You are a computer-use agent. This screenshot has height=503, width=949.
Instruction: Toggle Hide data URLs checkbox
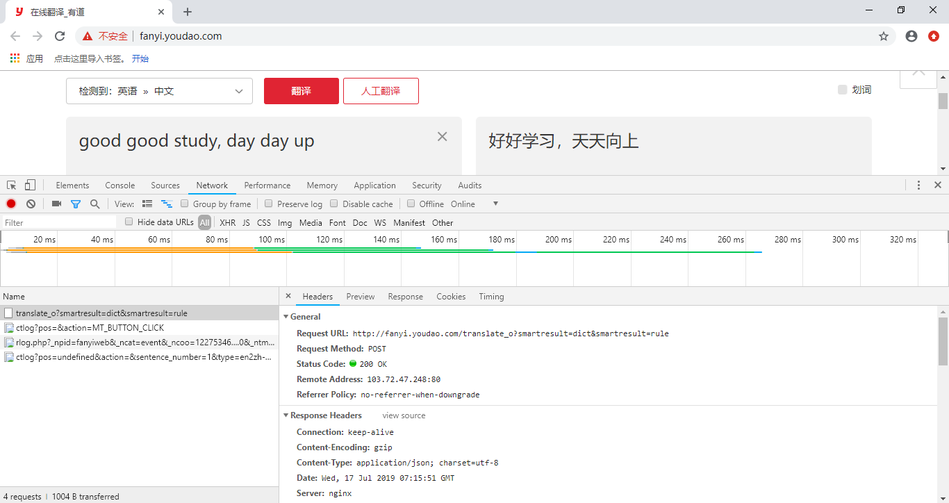(x=129, y=222)
